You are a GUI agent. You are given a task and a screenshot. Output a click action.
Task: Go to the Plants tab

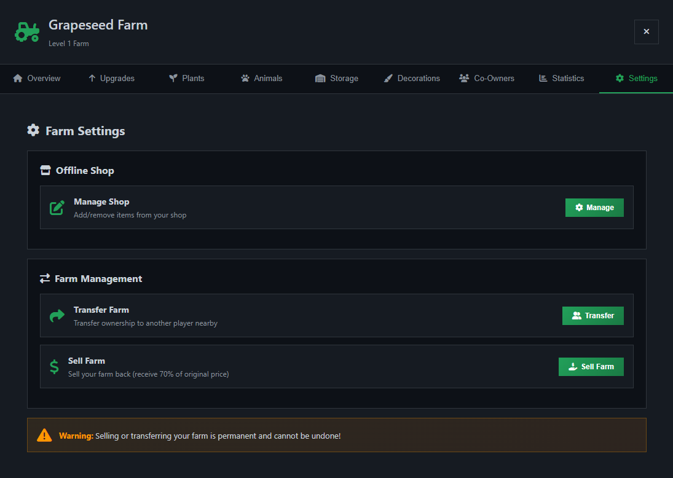point(187,79)
